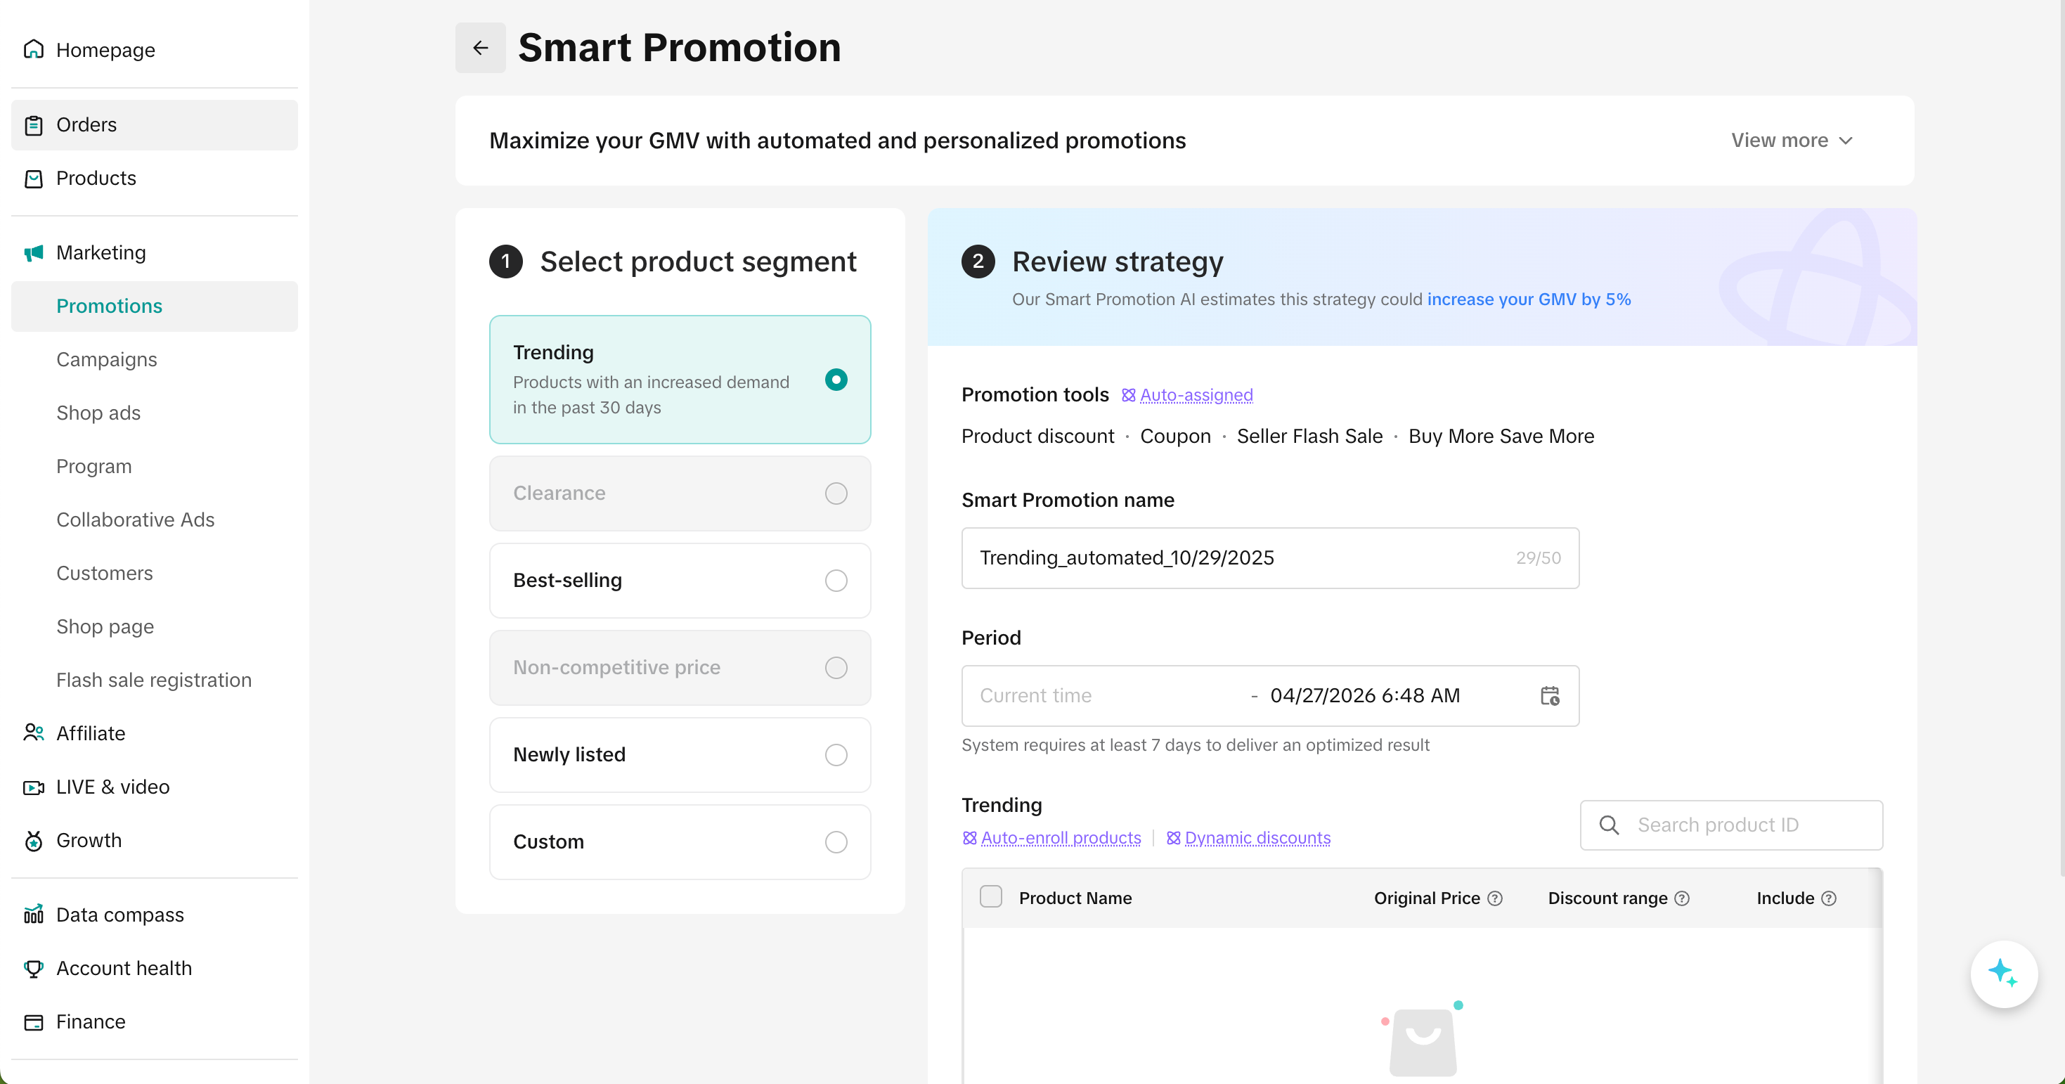This screenshot has height=1084, width=2065.
Task: Expand the View more chevron
Action: (1845, 141)
